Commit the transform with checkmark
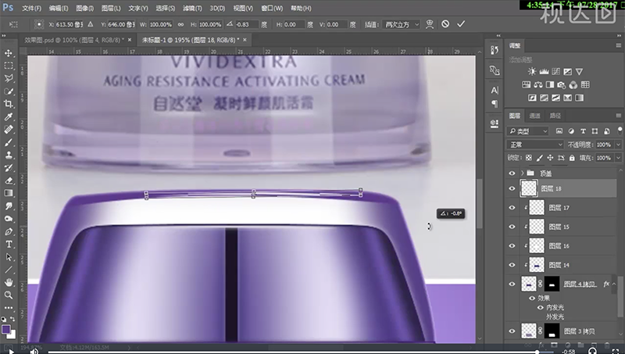625x354 pixels. pyautogui.click(x=461, y=24)
